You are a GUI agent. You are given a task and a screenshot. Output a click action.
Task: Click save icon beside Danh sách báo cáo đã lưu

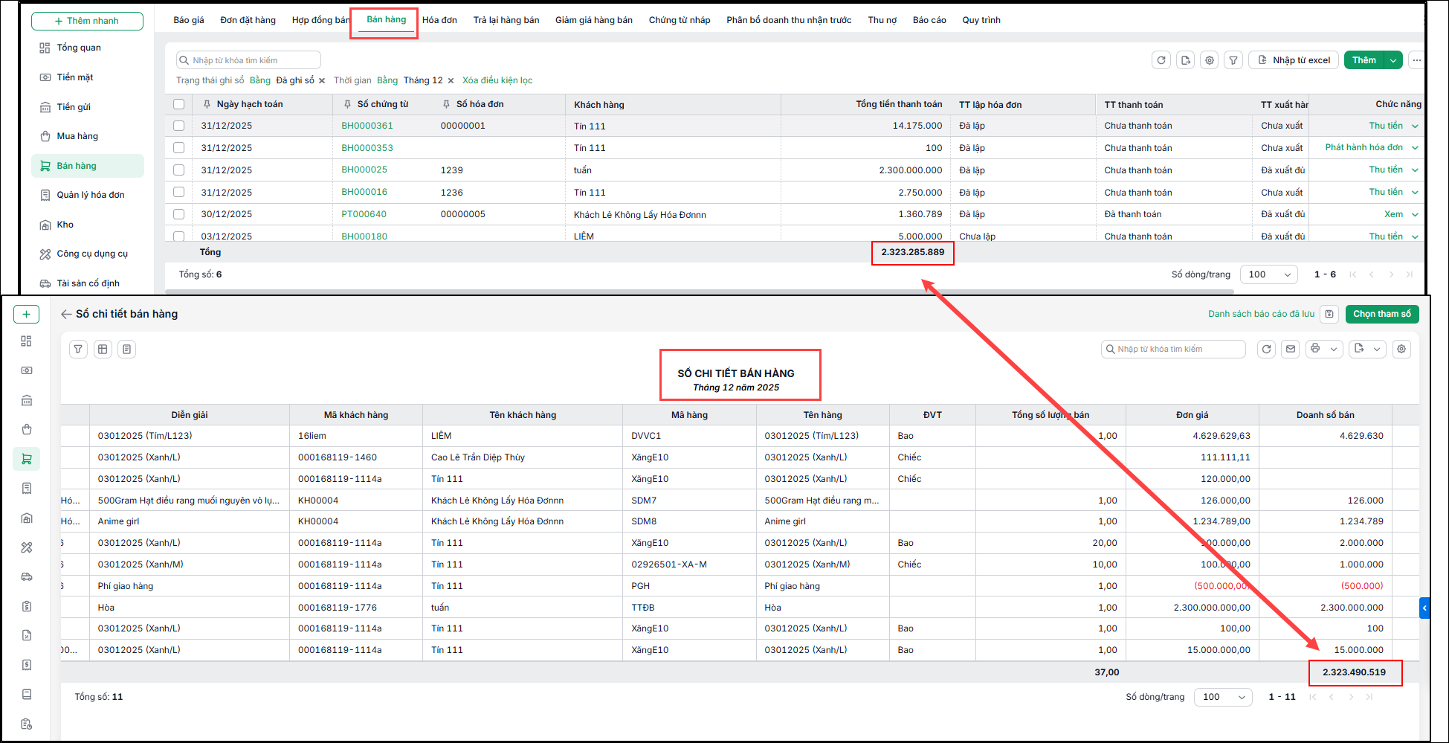point(1329,314)
